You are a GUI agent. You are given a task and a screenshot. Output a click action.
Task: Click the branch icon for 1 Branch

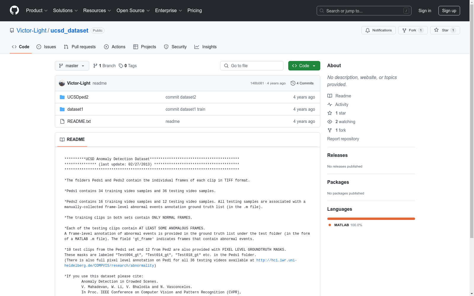95,66
